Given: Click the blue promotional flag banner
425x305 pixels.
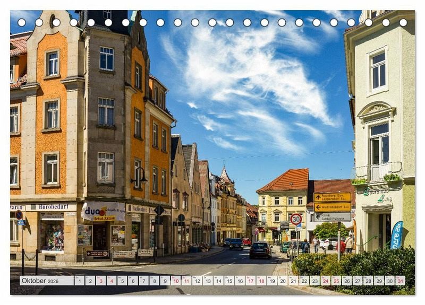Looking at the screenshot, I should point(396,235).
